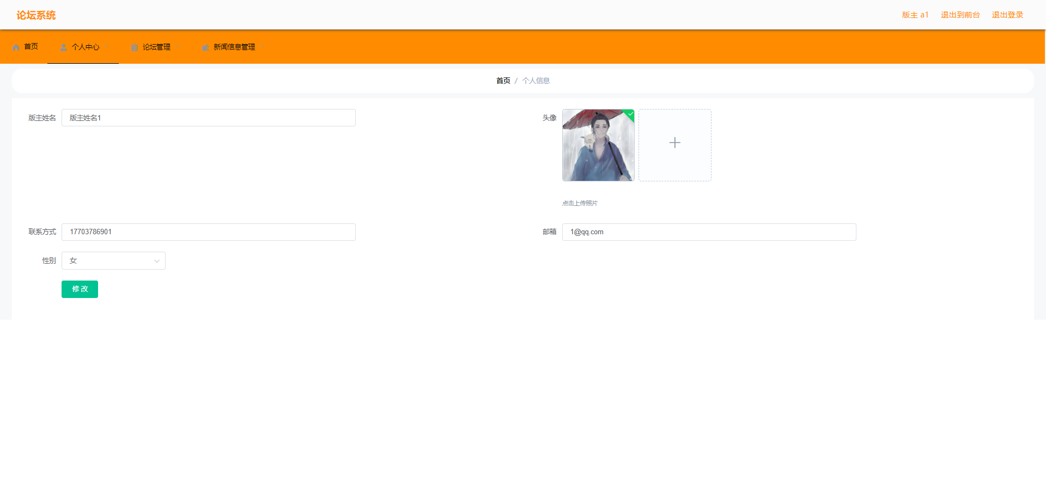Click the 头像 field label
The width and height of the screenshot is (1046, 499).
(x=549, y=118)
